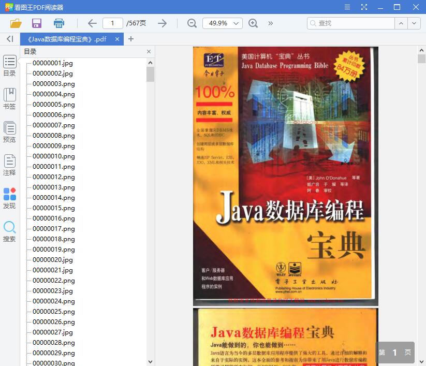Image resolution: width=426 pixels, height=366 pixels.
Task: Select 00000007.png in the contents tree
Action: pyautogui.click(x=54, y=125)
